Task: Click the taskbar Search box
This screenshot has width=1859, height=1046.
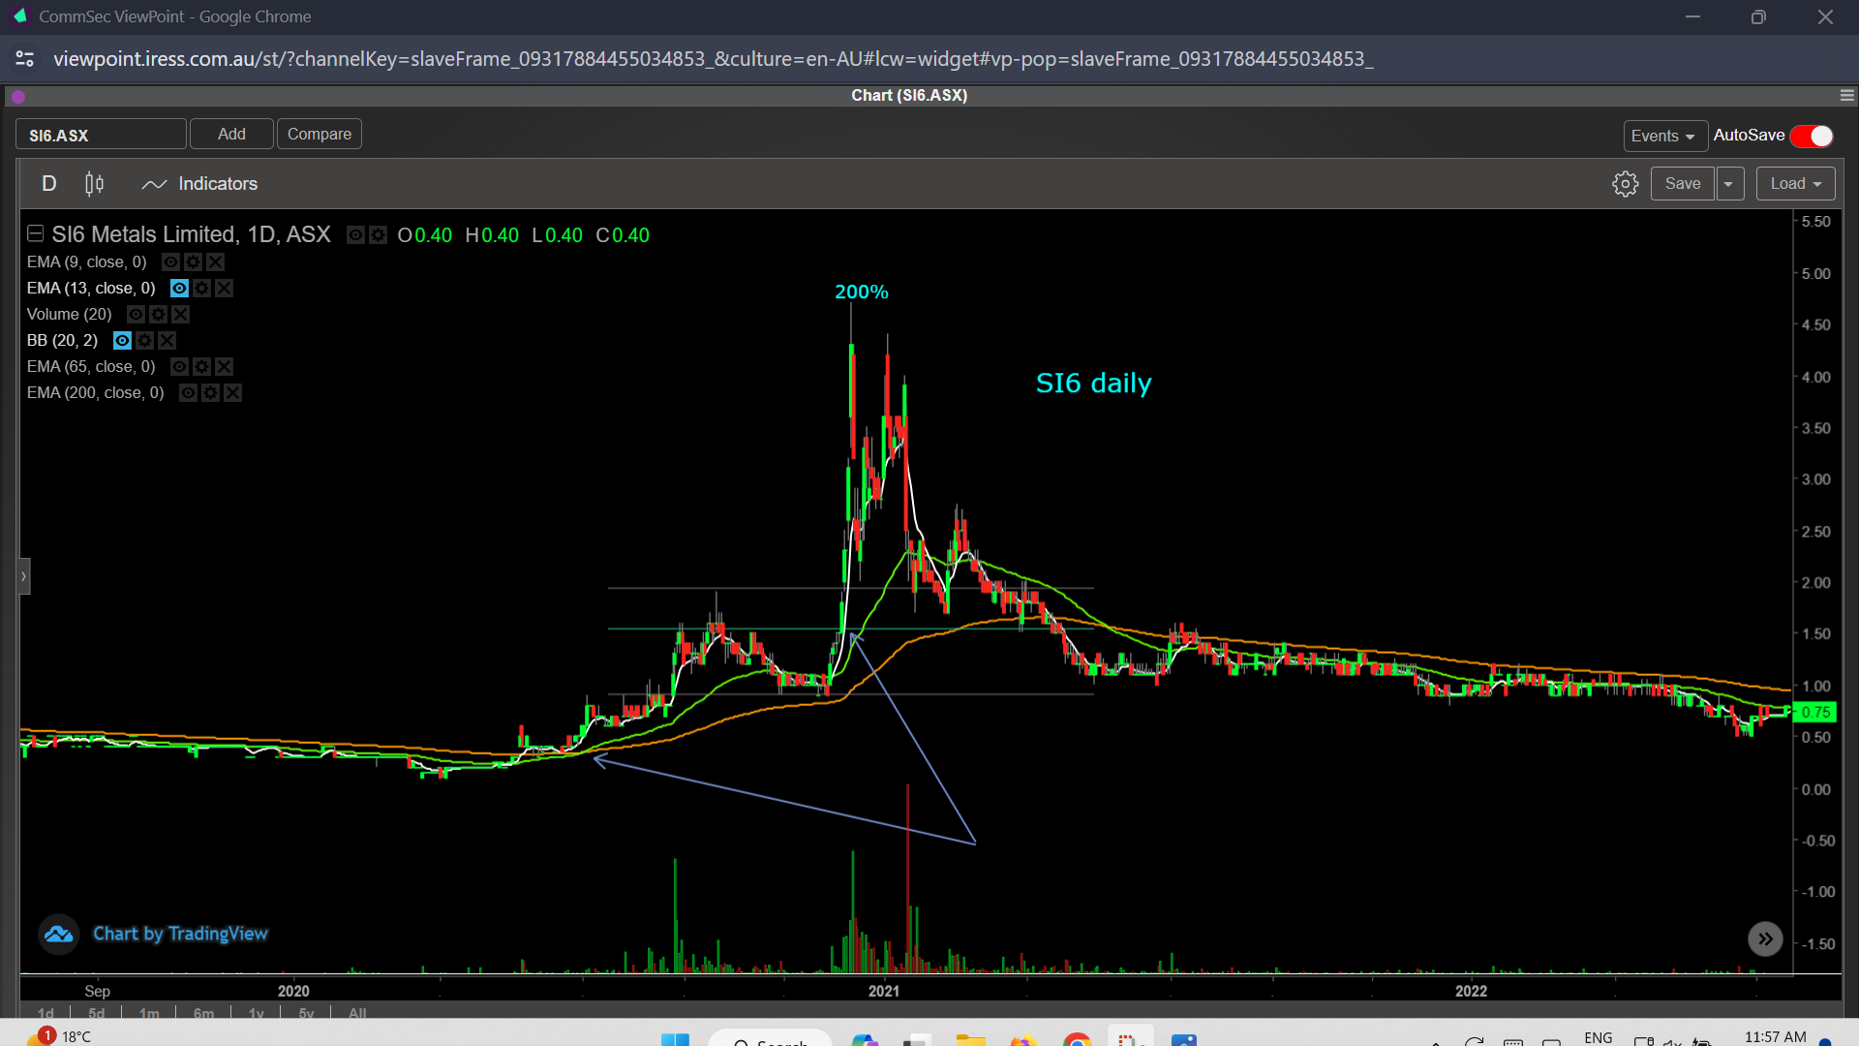Action: (771, 1039)
